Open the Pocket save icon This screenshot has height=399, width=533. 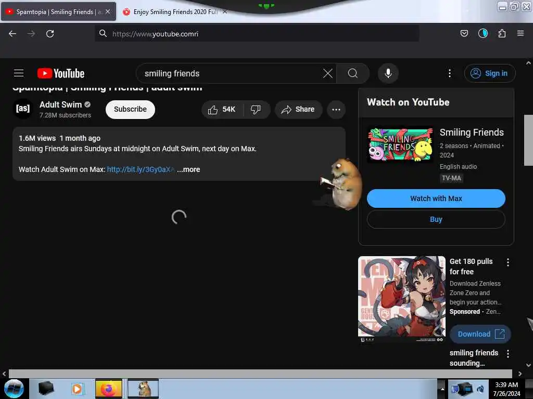click(464, 33)
